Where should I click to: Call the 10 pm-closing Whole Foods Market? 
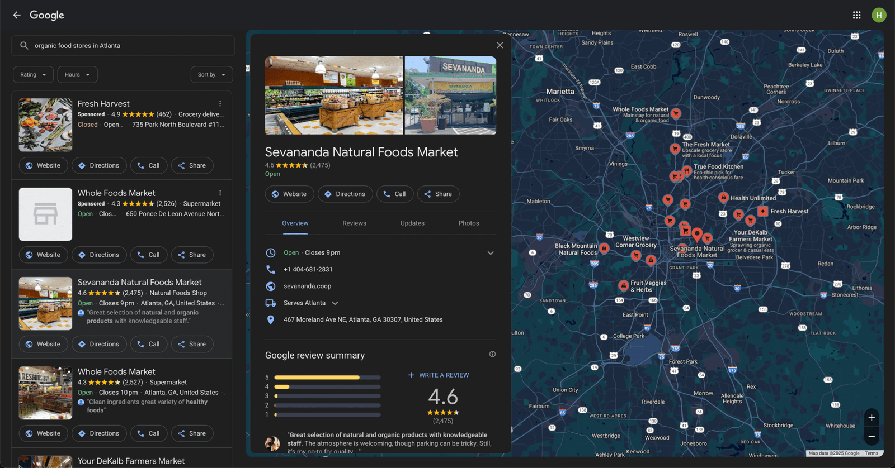tap(149, 433)
